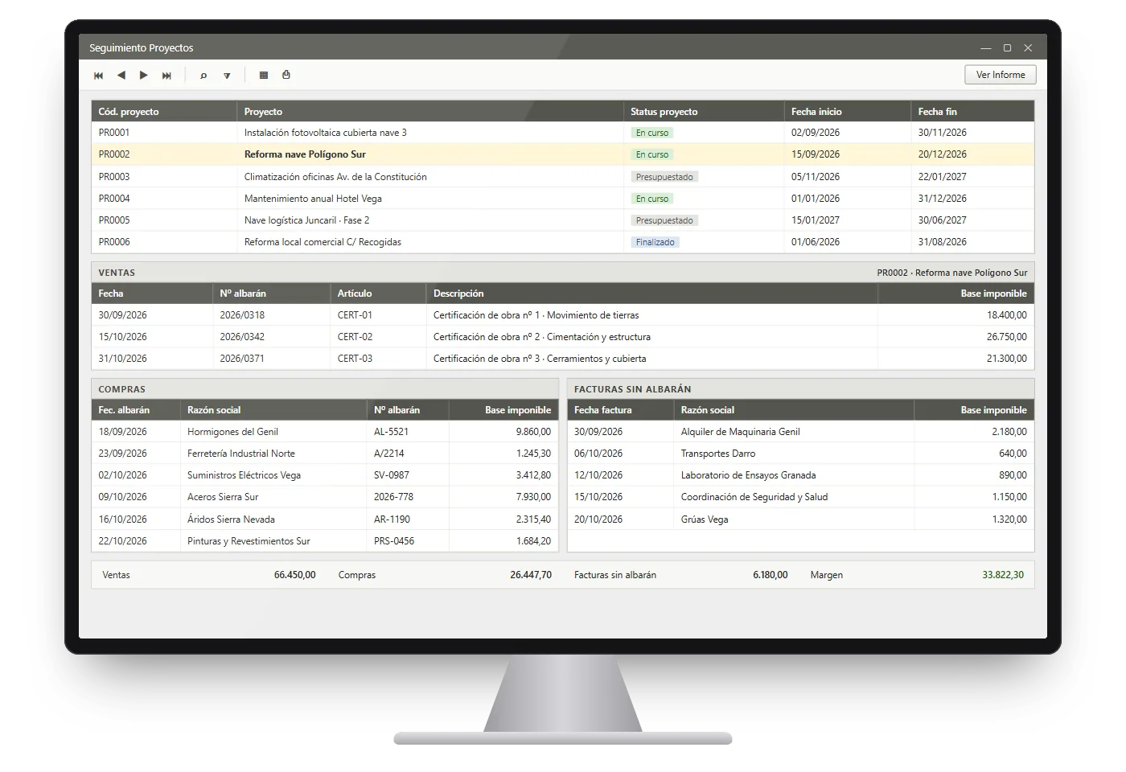Screen dimensions: 1126x772
Task: Open the Ver Informe button
Action: coord(1001,75)
